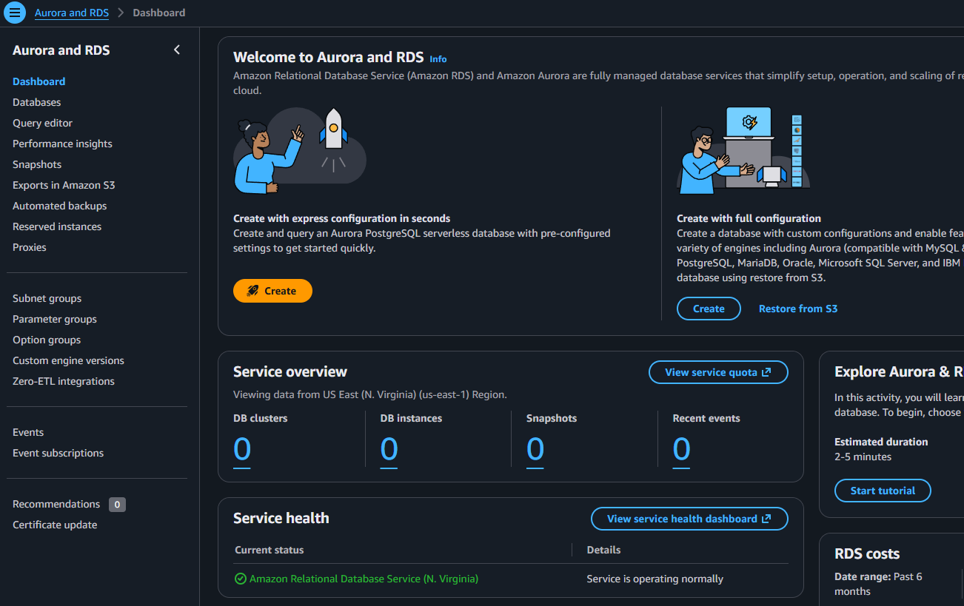This screenshot has height=606, width=964.
Task: Open the hamburger navigation menu
Action: [x=15, y=13]
